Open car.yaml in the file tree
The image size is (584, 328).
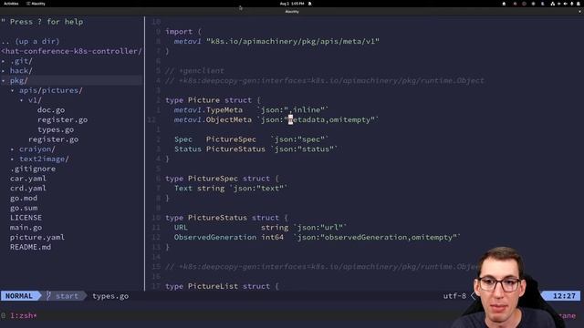click(x=28, y=179)
